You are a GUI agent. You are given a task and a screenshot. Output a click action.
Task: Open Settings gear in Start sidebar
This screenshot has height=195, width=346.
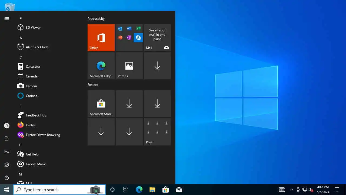[x=7, y=165]
